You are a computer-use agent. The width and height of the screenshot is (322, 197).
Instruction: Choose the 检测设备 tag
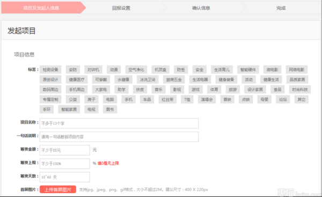coord(50,69)
